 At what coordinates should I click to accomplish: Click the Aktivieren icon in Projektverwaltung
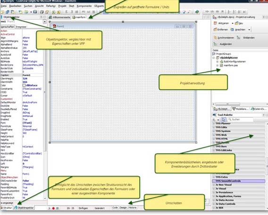pos(215,23)
